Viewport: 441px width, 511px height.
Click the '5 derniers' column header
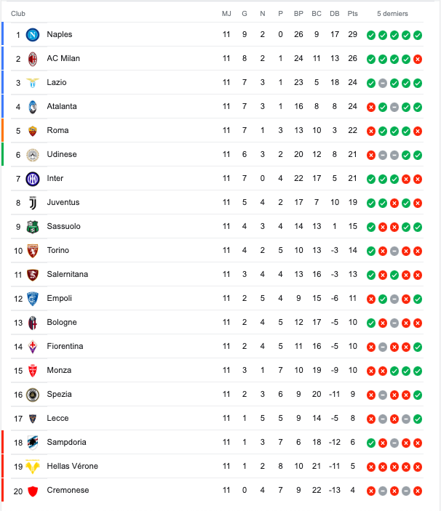coord(392,14)
